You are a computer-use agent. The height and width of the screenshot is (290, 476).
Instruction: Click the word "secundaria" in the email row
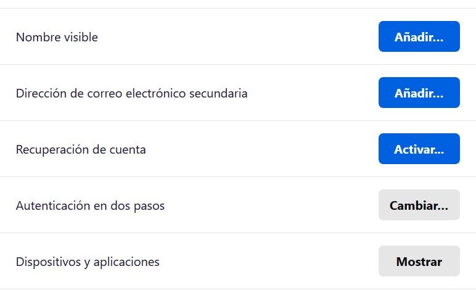220,94
